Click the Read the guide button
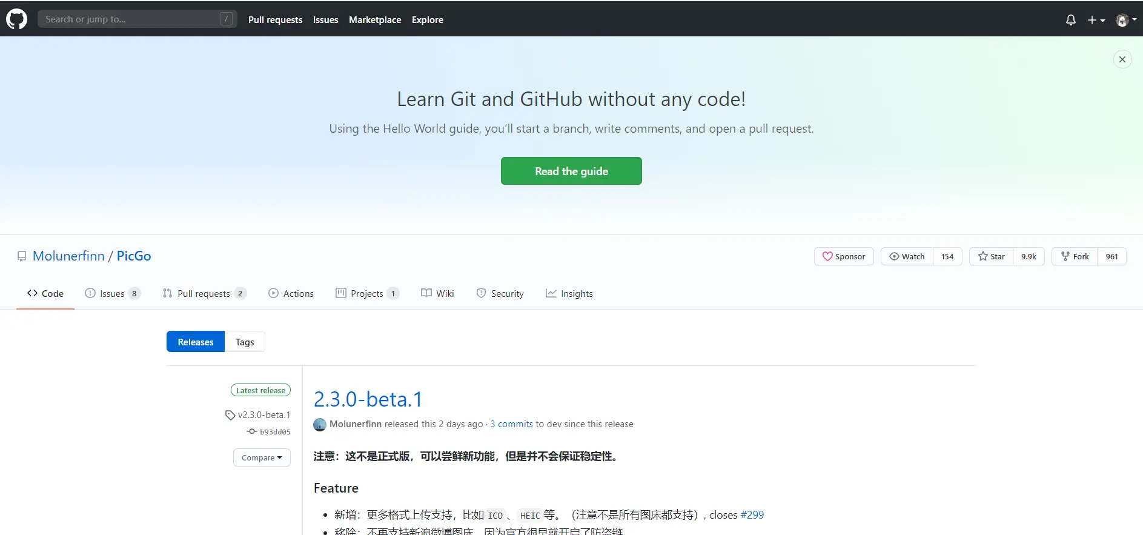The image size is (1143, 535). (x=571, y=171)
